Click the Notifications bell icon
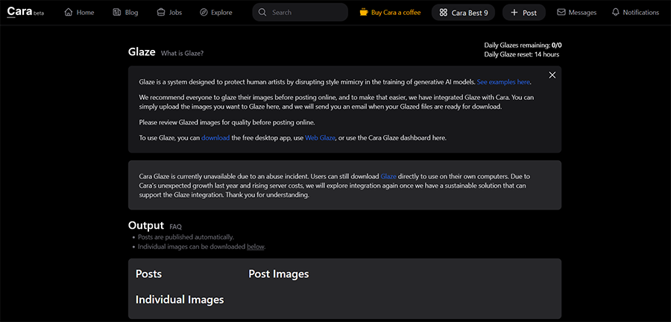This screenshot has width=671, height=322. coord(615,13)
